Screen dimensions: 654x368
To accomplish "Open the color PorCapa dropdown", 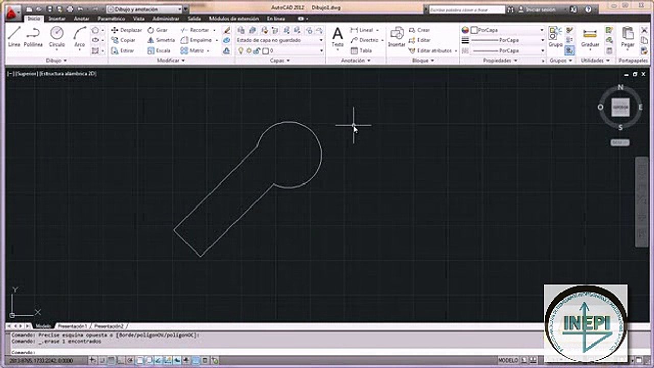I will click(x=507, y=30).
